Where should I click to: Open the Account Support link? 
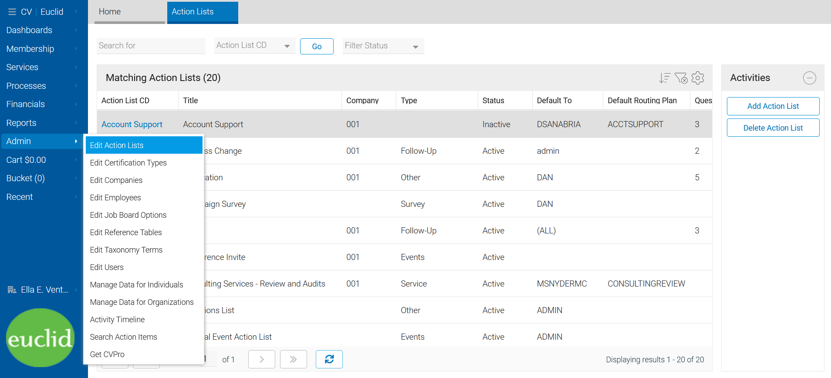[132, 124]
